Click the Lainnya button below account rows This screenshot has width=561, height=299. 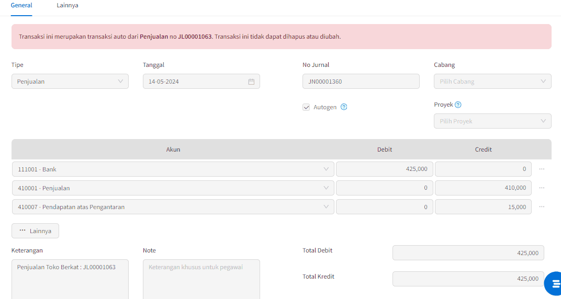coord(36,231)
